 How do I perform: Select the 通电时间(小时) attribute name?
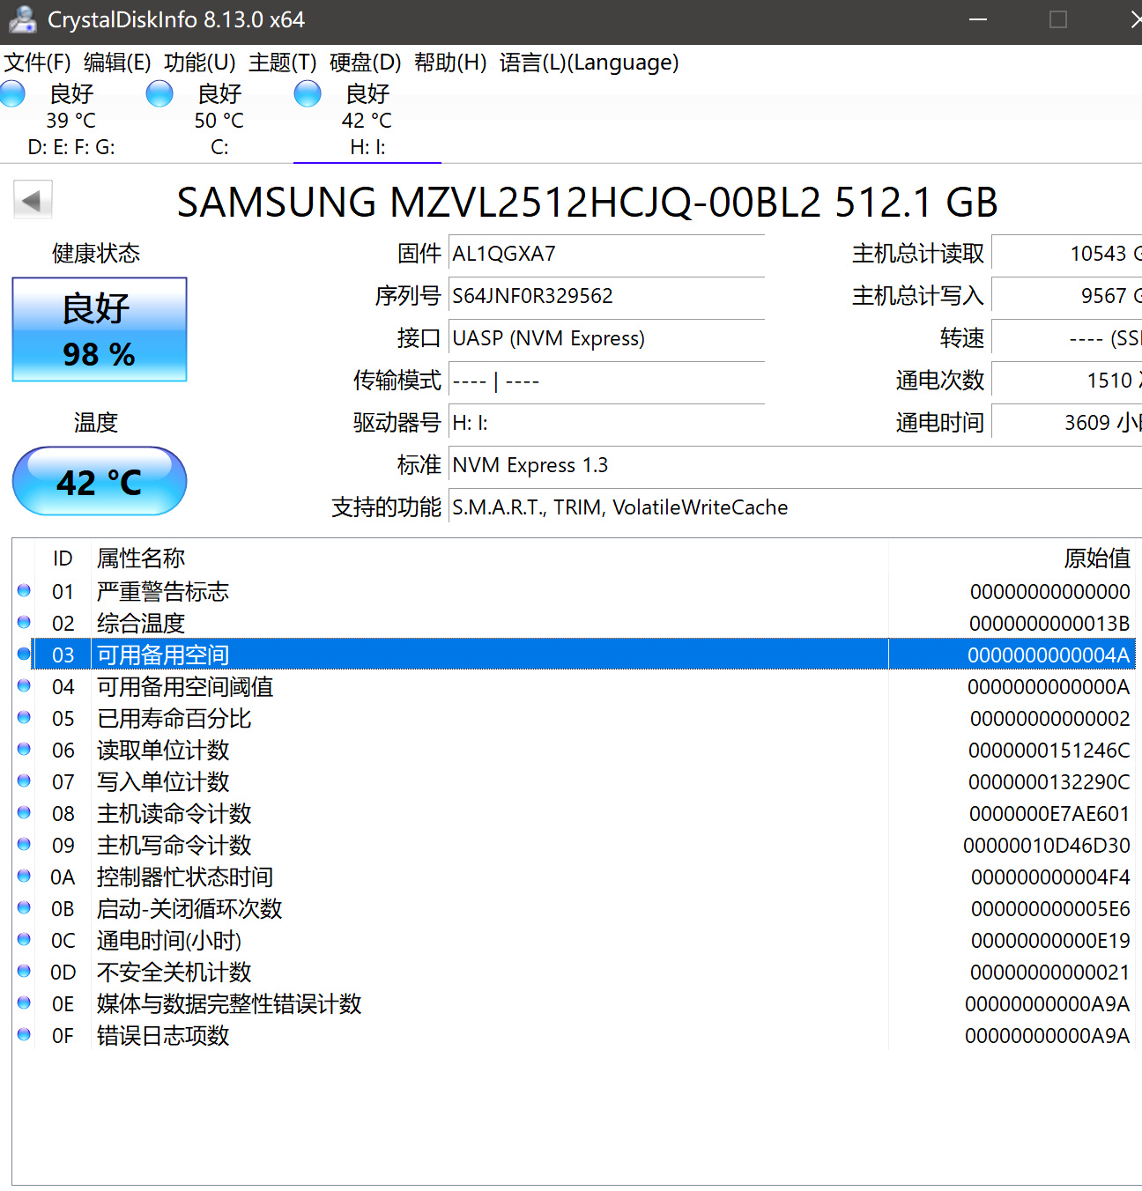(x=169, y=940)
